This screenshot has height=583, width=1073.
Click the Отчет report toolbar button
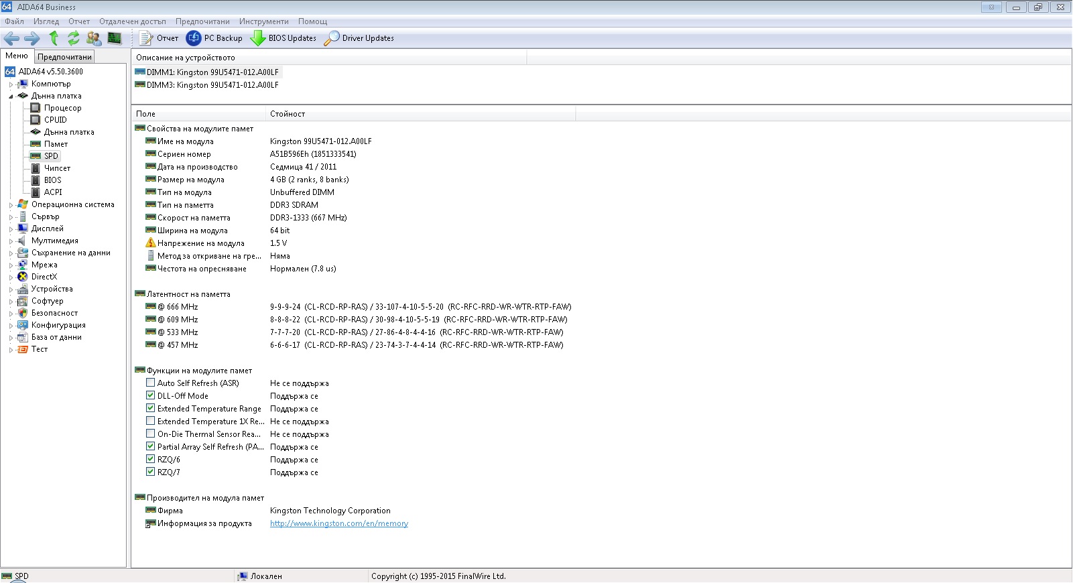pyautogui.click(x=158, y=38)
